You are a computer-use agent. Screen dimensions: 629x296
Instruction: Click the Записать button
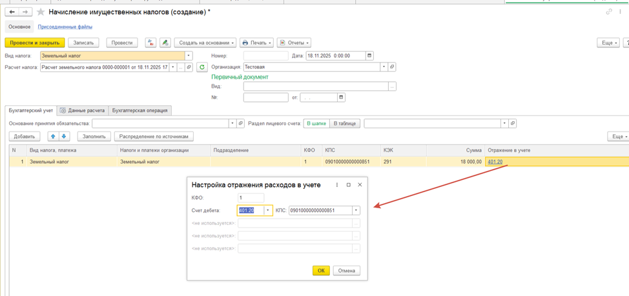(83, 43)
